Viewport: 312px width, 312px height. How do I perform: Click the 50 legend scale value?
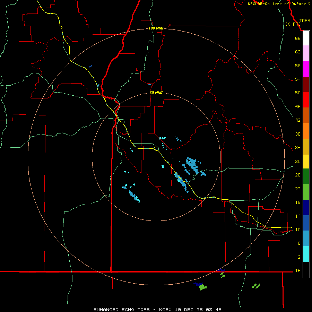298,93
